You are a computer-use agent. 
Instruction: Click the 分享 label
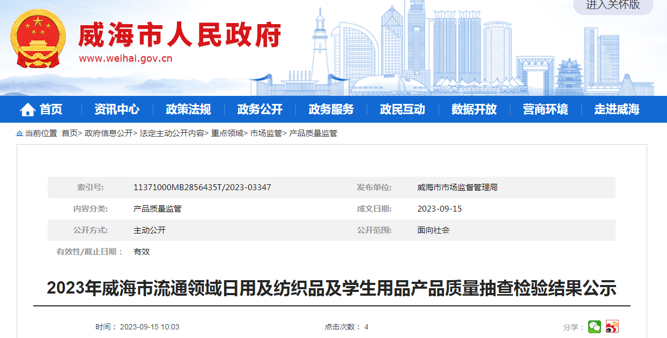coord(573,327)
